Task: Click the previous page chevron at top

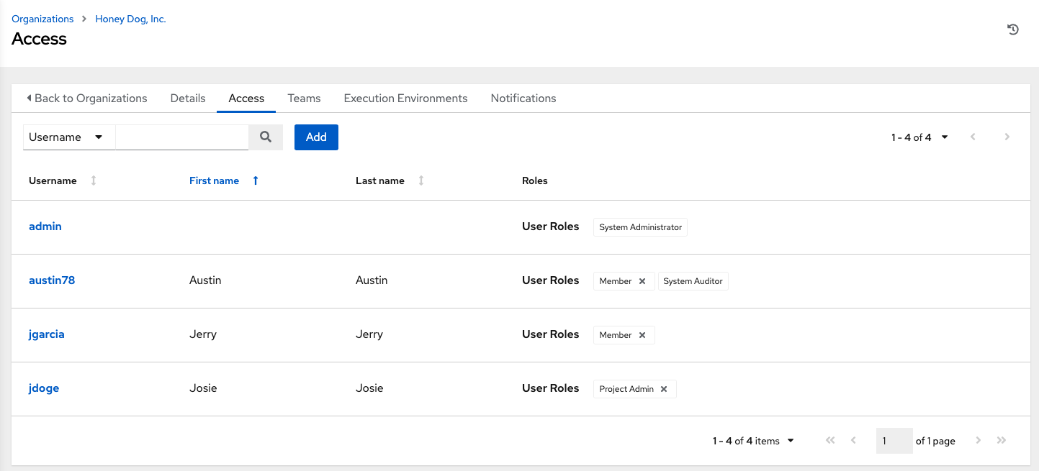Action: tap(973, 137)
